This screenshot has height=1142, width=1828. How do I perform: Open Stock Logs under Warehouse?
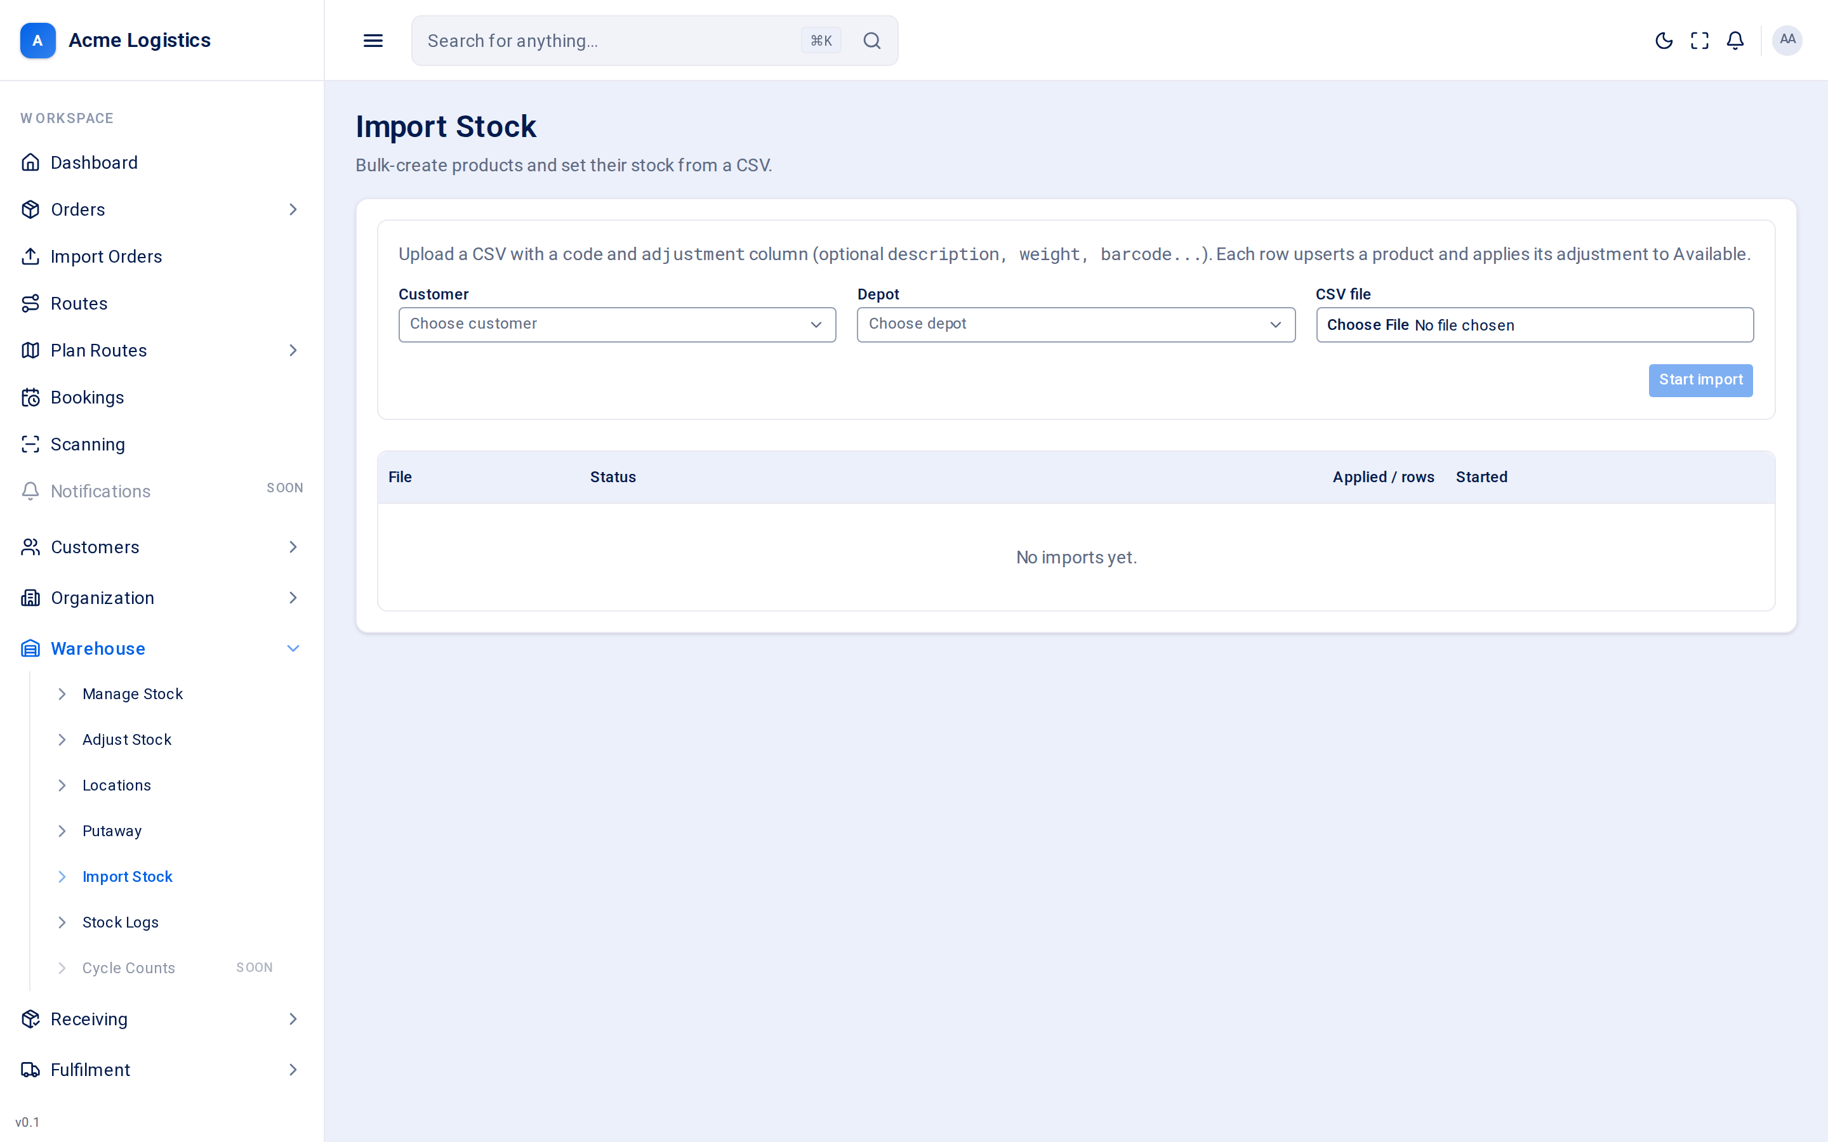pos(120,922)
